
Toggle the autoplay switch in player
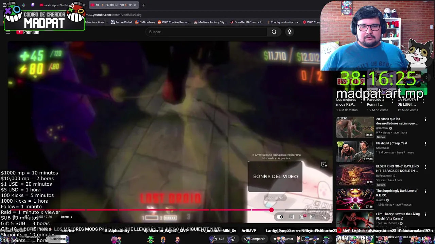[280, 217]
